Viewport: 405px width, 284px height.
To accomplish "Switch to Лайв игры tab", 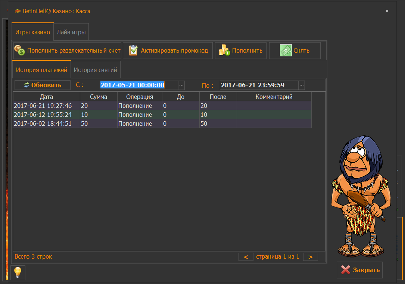I will (x=71, y=32).
